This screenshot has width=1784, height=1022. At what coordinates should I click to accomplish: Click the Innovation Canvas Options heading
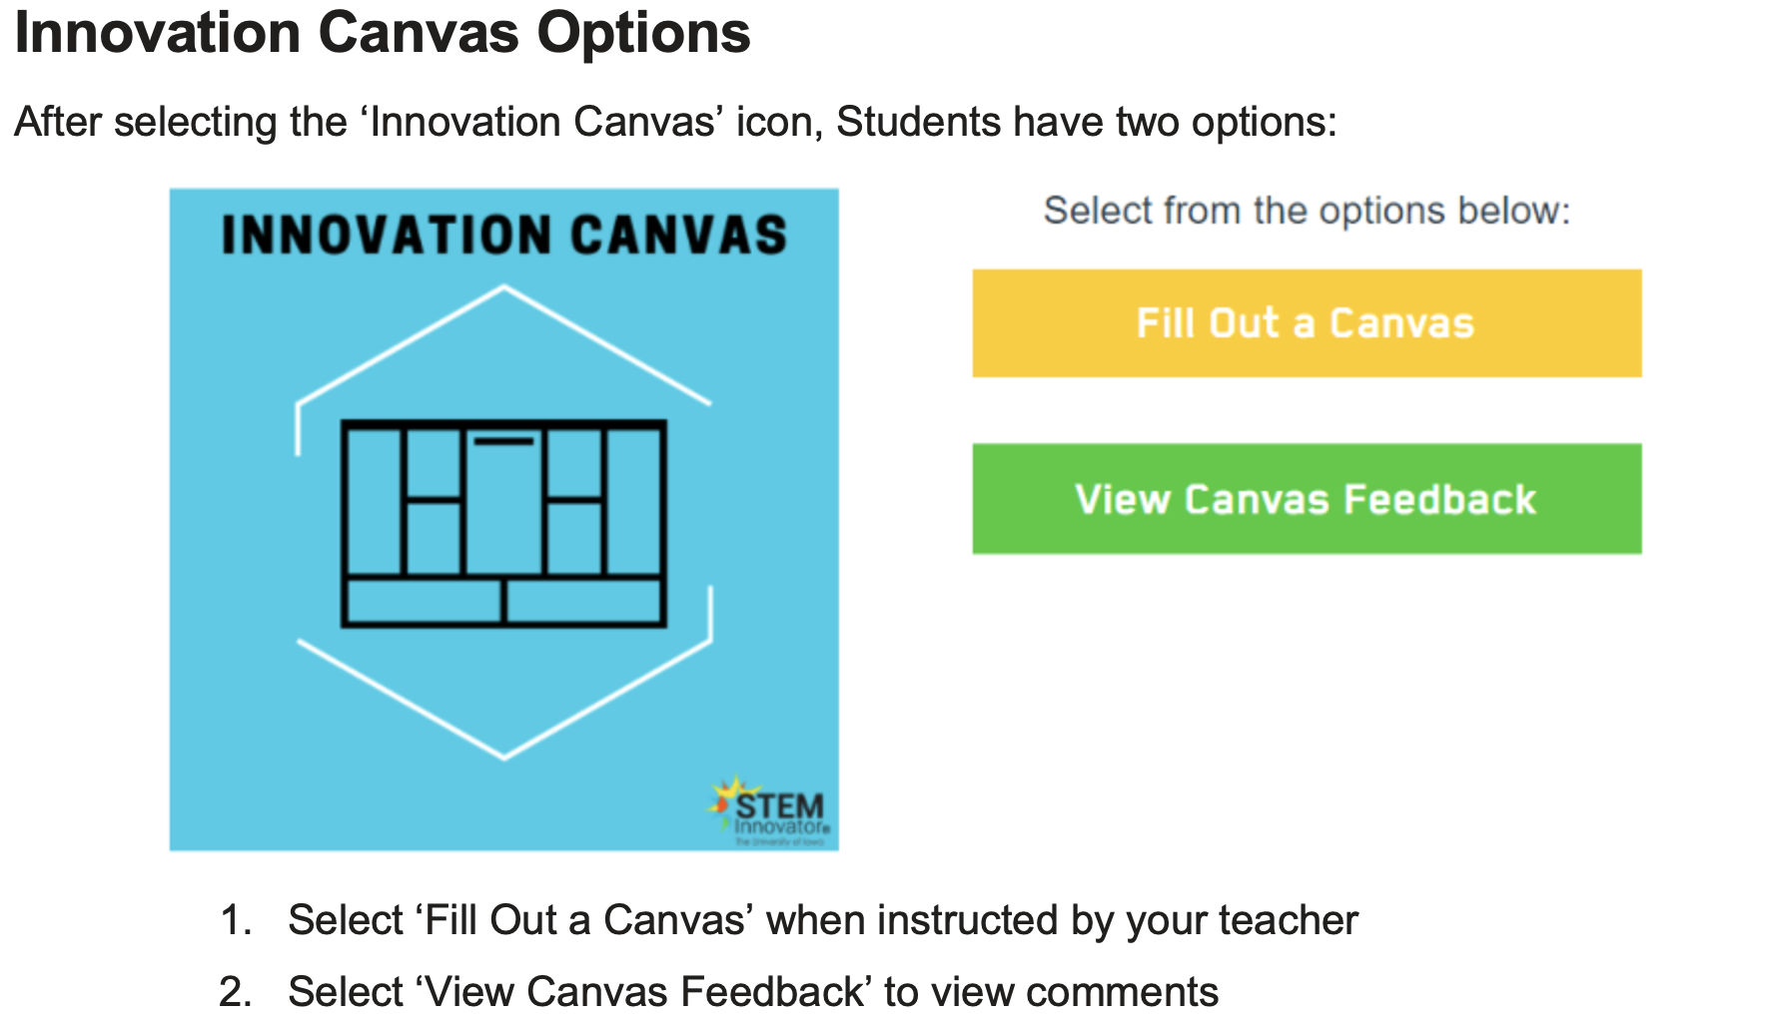[x=383, y=33]
